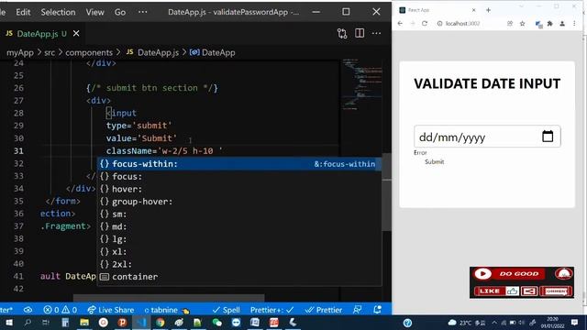This screenshot has width=587, height=330.
Task: Open editor More Actions ellipsis
Action: click(376, 33)
